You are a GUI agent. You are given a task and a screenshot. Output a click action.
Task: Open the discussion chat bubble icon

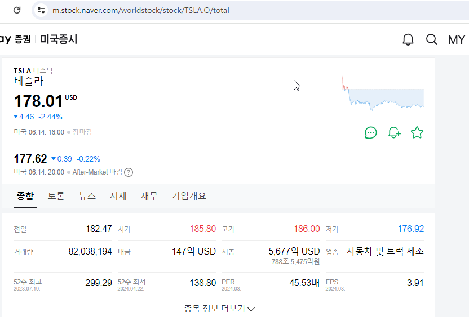point(370,133)
